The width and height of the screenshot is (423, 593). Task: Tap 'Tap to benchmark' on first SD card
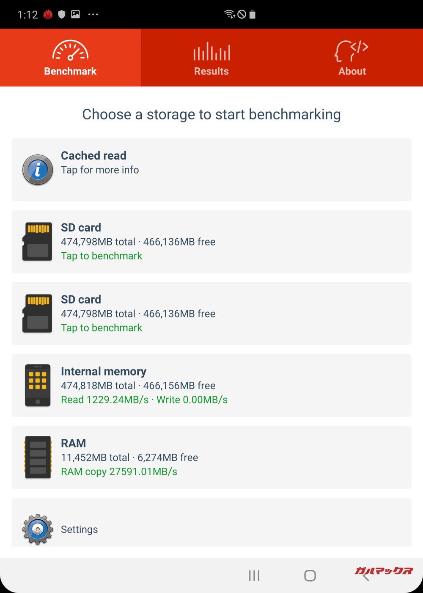tap(102, 256)
